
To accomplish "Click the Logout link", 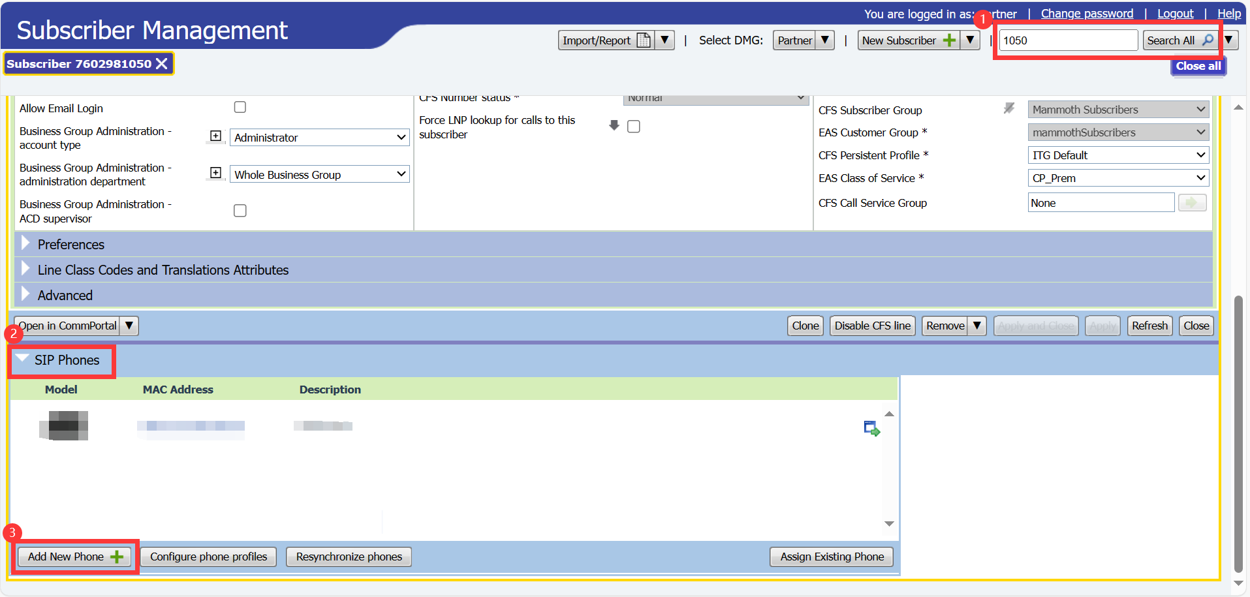I will pos(1175,14).
